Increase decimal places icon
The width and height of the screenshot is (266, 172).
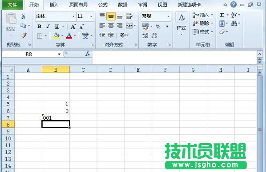point(145,35)
